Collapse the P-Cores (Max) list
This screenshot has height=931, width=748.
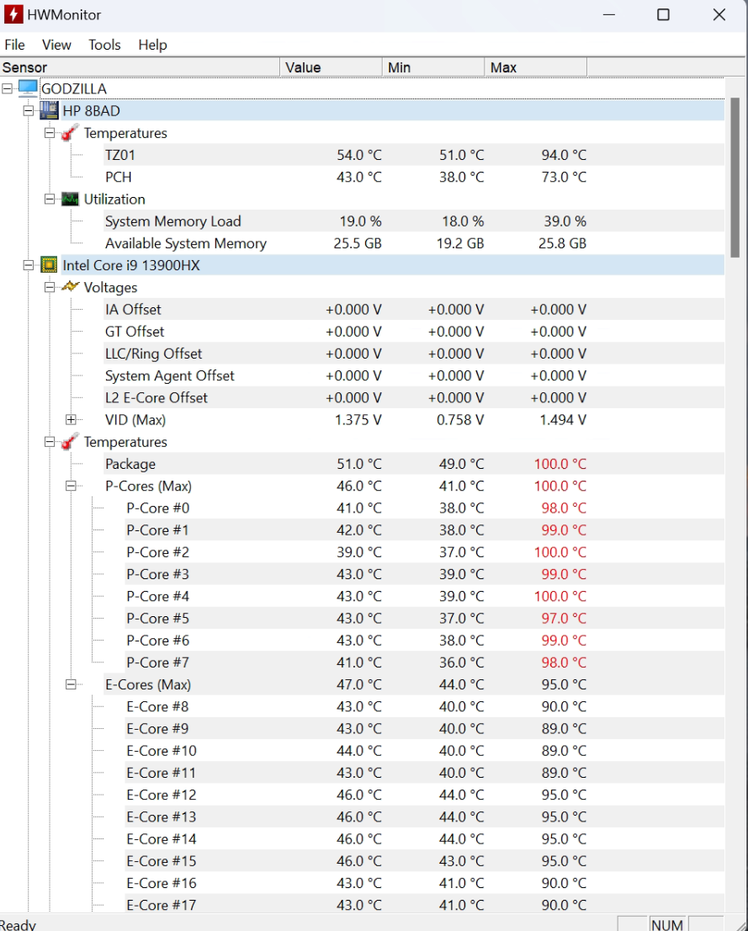pos(72,486)
